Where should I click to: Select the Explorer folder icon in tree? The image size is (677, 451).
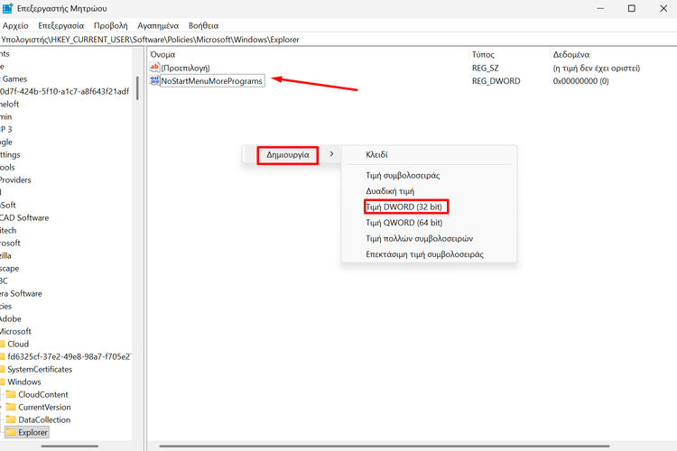coord(12,432)
